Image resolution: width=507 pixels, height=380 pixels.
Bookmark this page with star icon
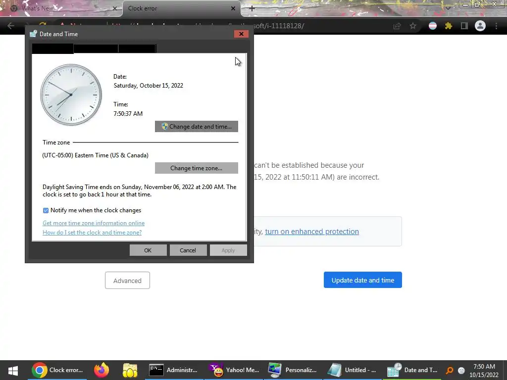413,26
